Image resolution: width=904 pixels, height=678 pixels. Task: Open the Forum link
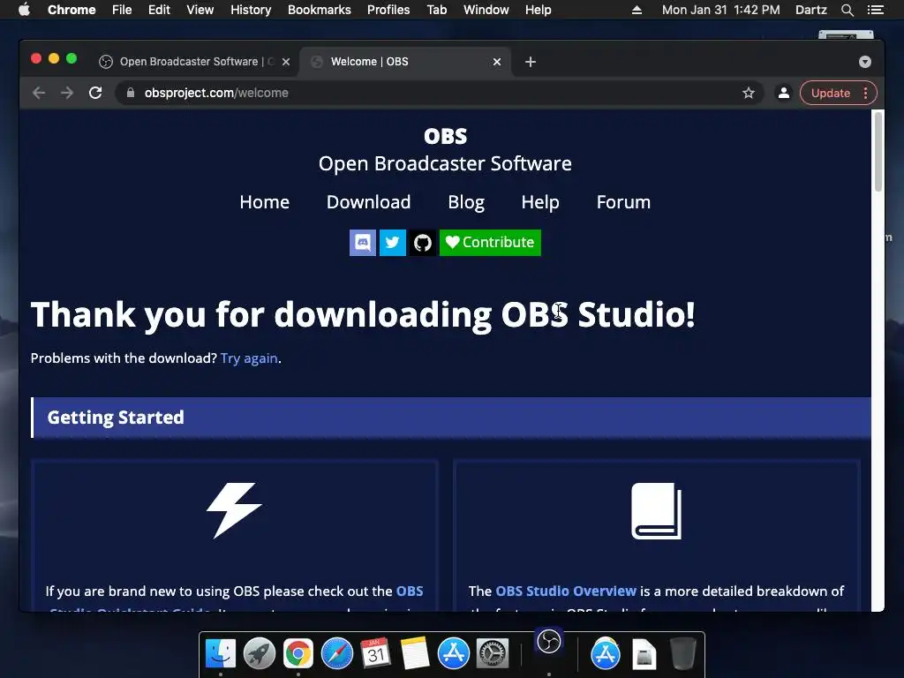pyautogui.click(x=623, y=202)
